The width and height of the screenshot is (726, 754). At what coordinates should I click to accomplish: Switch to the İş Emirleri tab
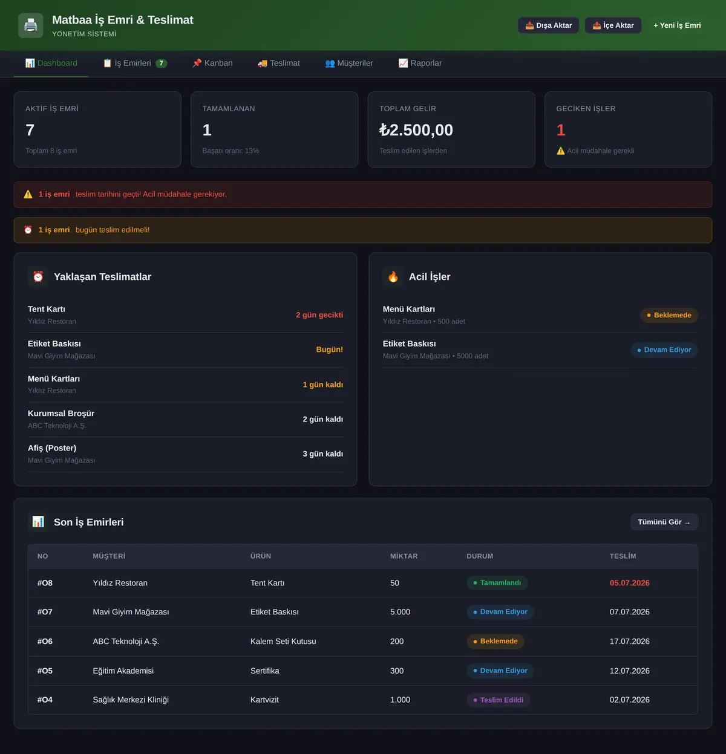pyautogui.click(x=135, y=63)
